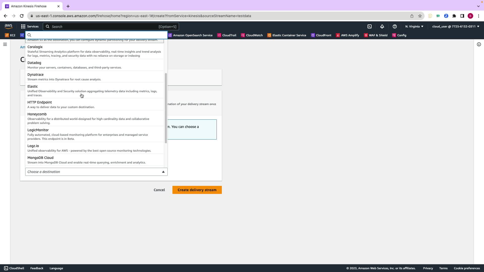This screenshot has height=272, width=484.
Task: Toggle the left hamburger navigation menu
Action: click(x=5, y=44)
